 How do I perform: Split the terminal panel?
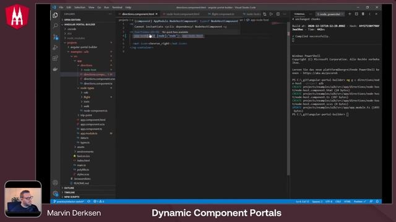[356, 14]
